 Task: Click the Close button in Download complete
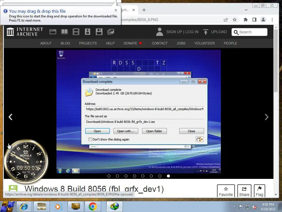coord(192,131)
